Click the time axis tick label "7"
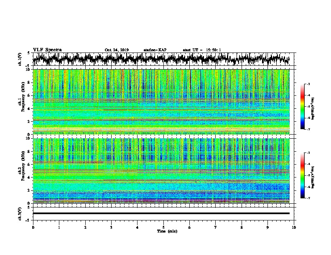This screenshot has width=331, height=255. click(216, 227)
